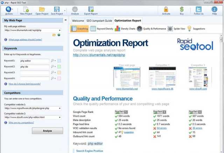Expand the Competitor website 2 dropdown
The width and height of the screenshot is (224, 153).
coord(60,117)
